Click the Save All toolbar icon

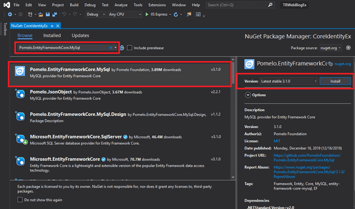click(x=55, y=14)
